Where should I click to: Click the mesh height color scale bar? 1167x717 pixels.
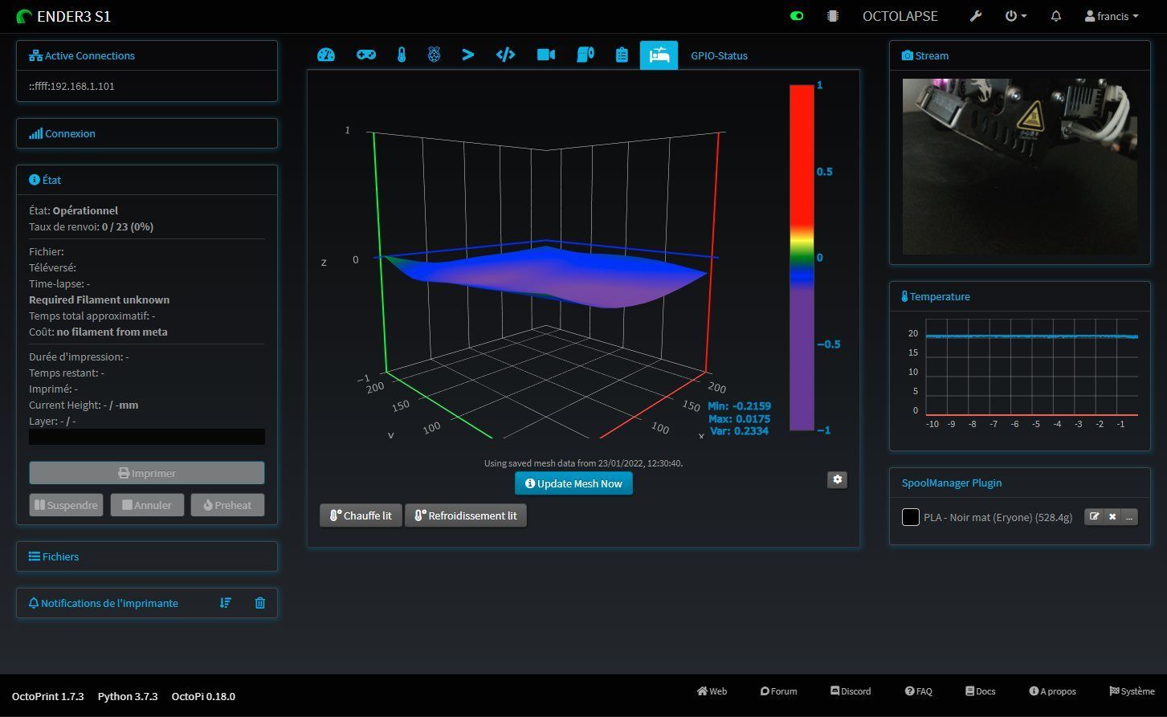pos(802,258)
